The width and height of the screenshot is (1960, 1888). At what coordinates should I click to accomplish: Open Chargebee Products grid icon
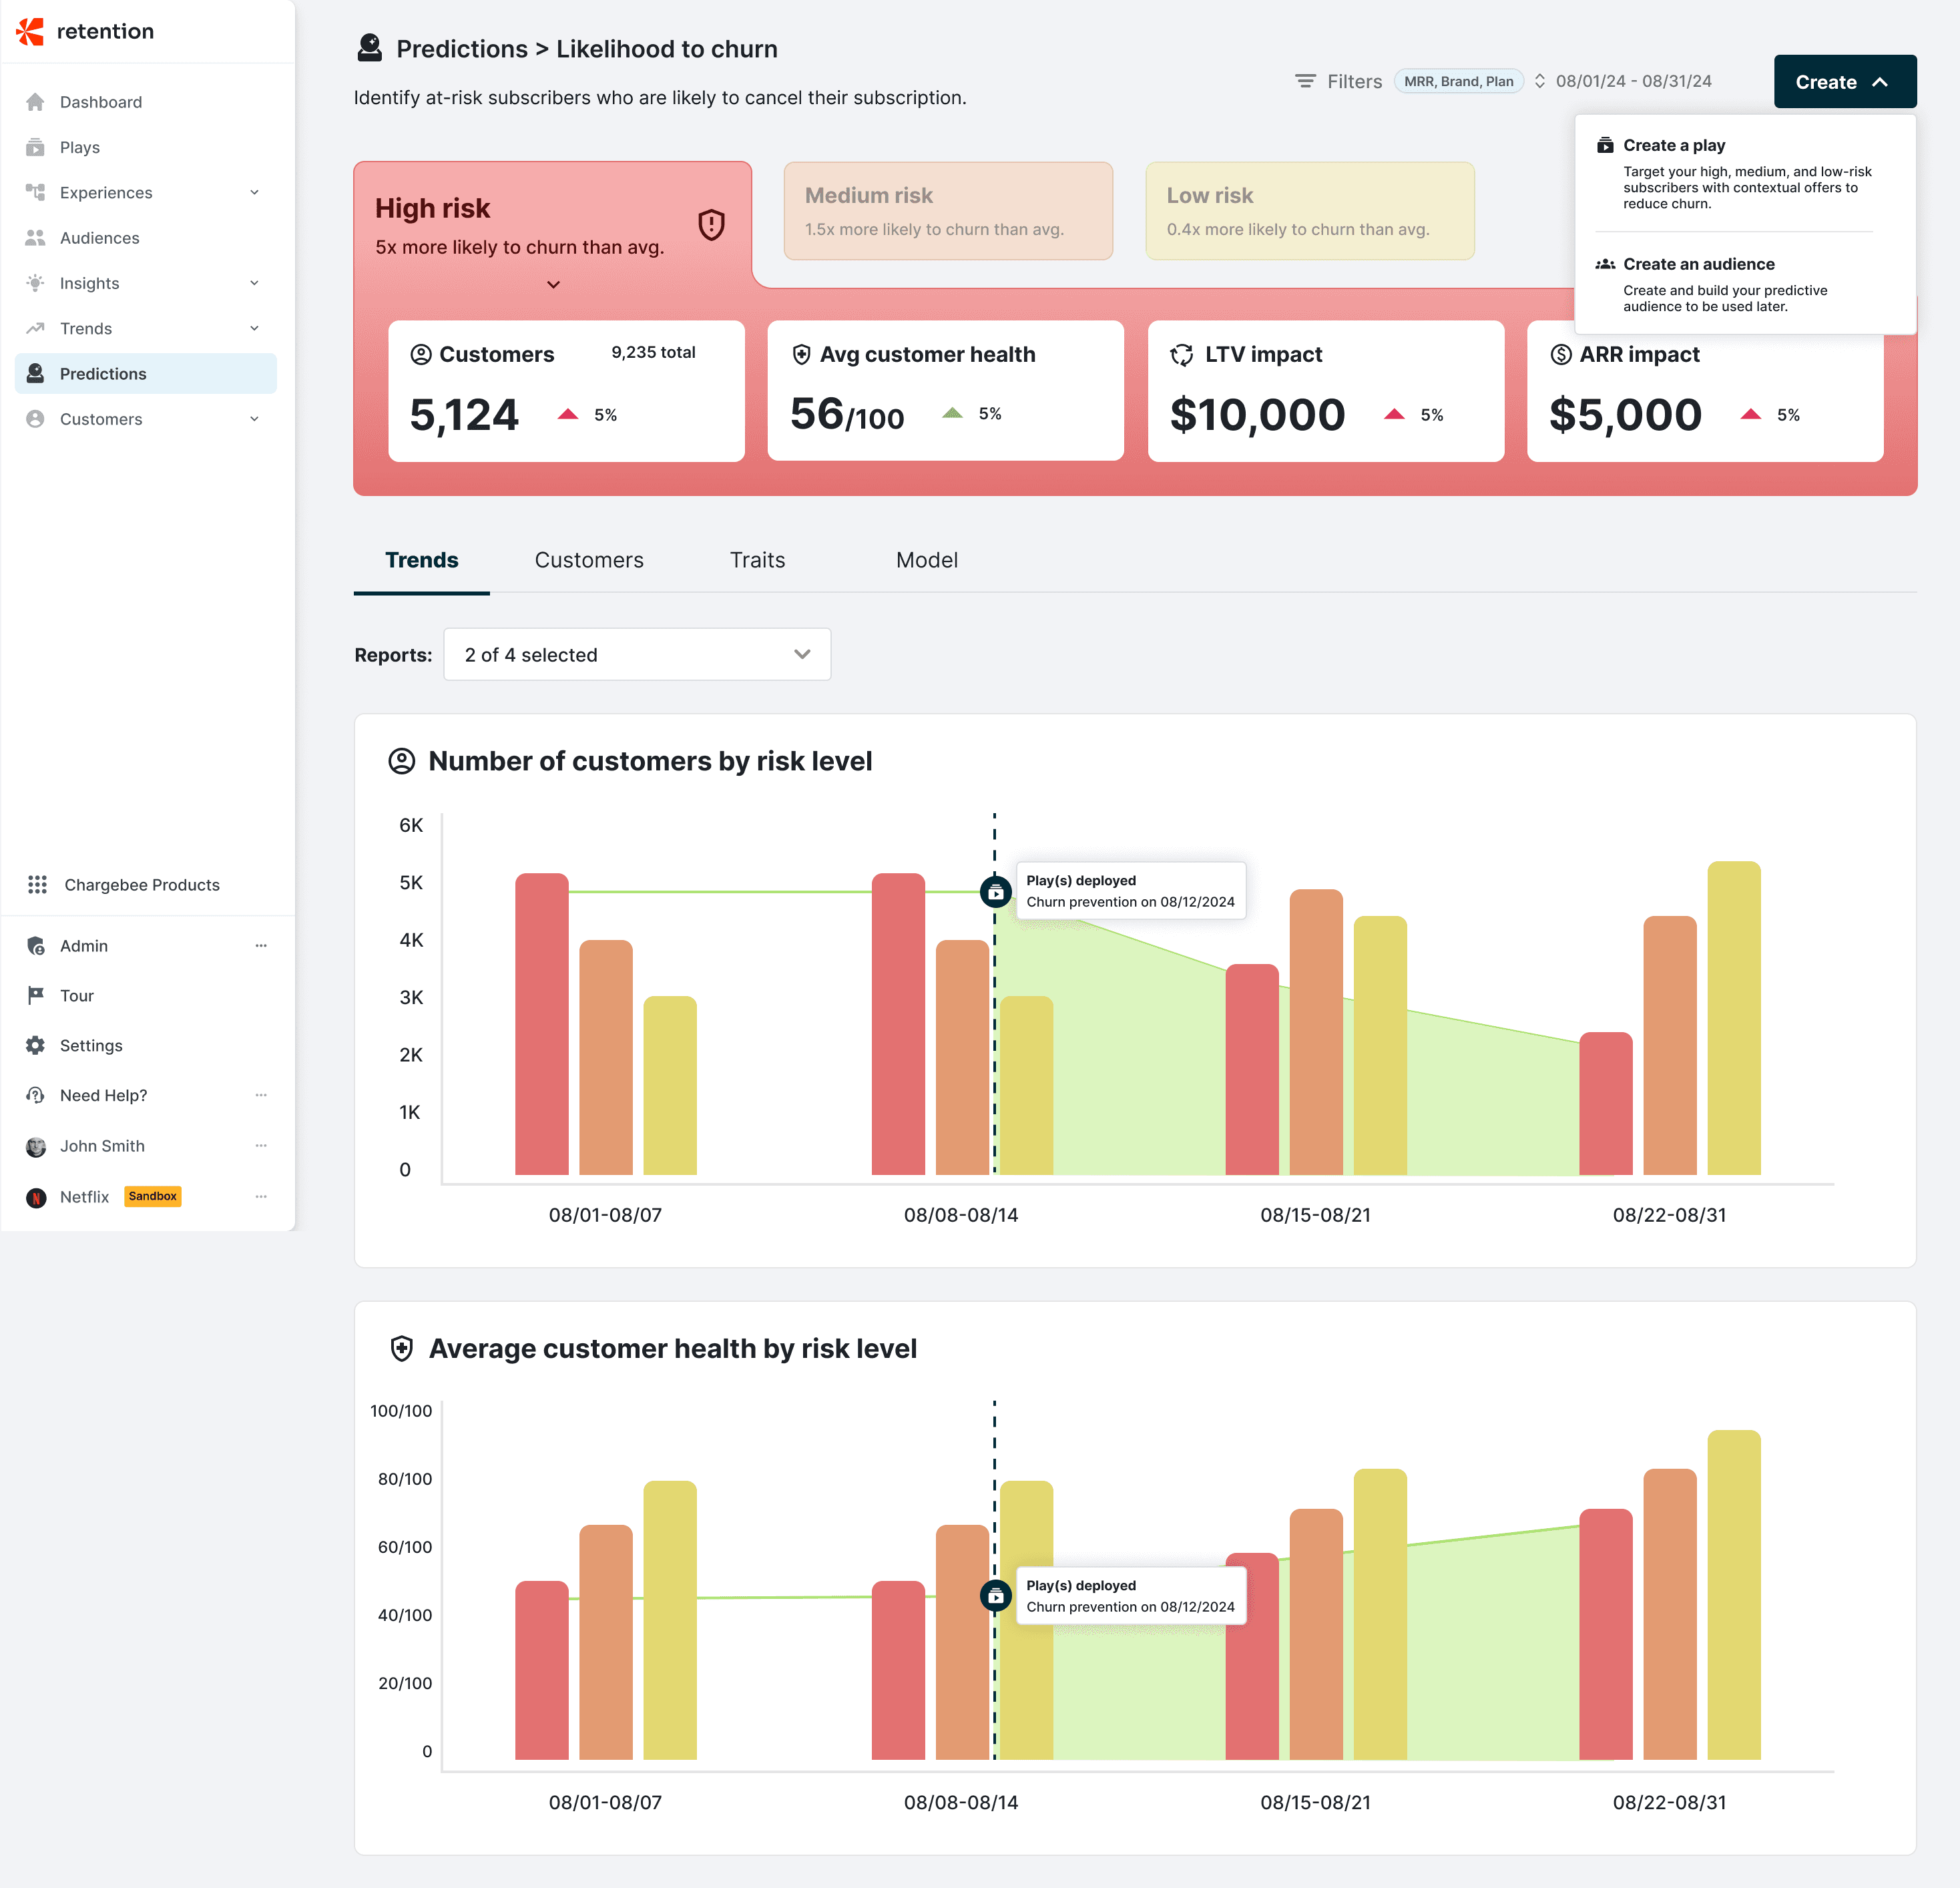(37, 885)
